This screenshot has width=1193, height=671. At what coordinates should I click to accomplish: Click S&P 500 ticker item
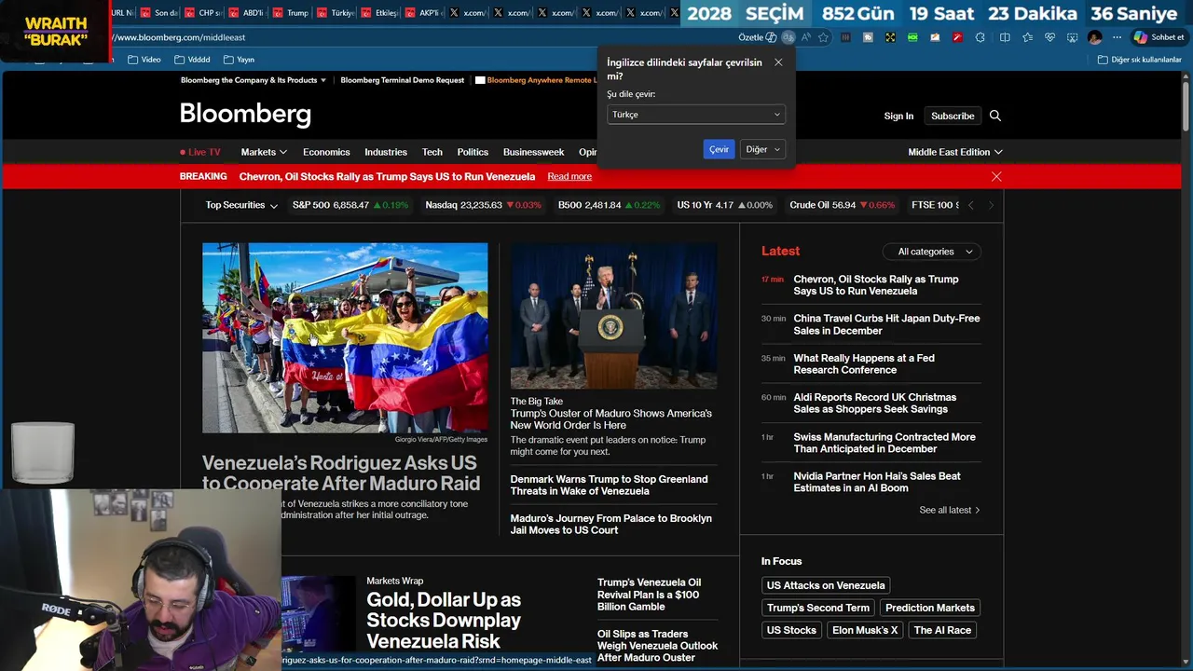[350, 205]
